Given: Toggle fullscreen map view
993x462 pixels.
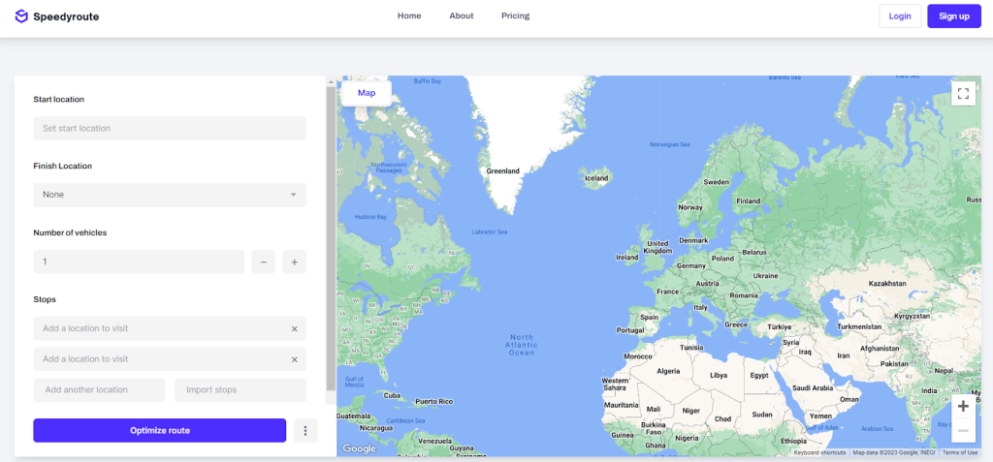Looking at the screenshot, I should click(x=963, y=94).
